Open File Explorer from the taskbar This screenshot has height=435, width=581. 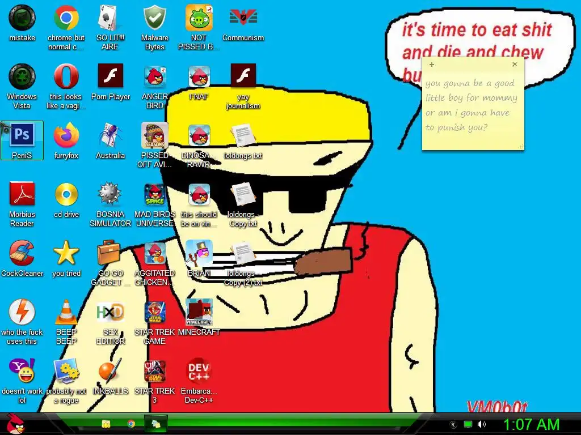(106, 424)
